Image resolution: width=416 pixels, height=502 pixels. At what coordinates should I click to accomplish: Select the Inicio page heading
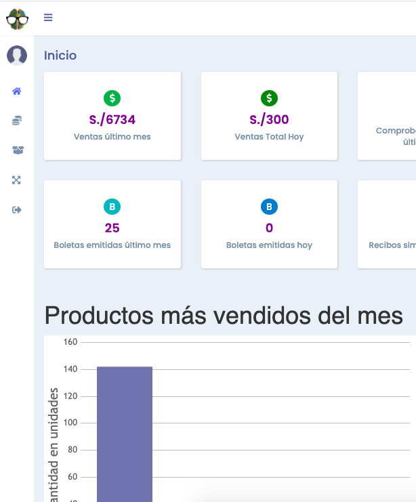click(x=60, y=56)
